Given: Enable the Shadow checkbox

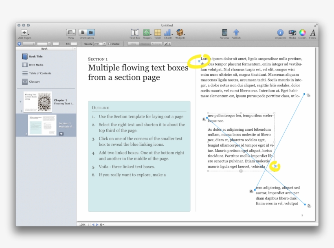Looking at the screenshot, I should (x=110, y=44).
